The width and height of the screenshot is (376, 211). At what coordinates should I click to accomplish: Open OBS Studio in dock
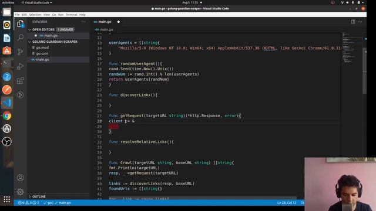pyautogui.click(x=6, y=142)
